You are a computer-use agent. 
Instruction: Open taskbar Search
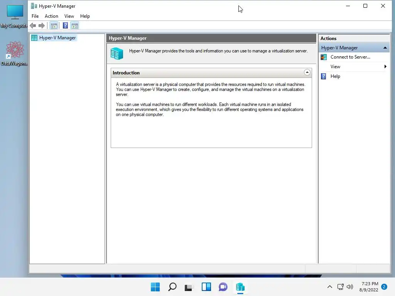pos(172,287)
